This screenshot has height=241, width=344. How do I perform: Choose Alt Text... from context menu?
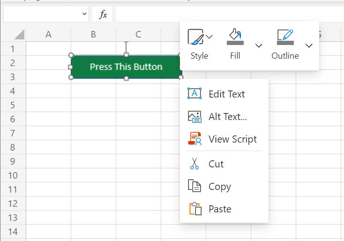(x=228, y=117)
